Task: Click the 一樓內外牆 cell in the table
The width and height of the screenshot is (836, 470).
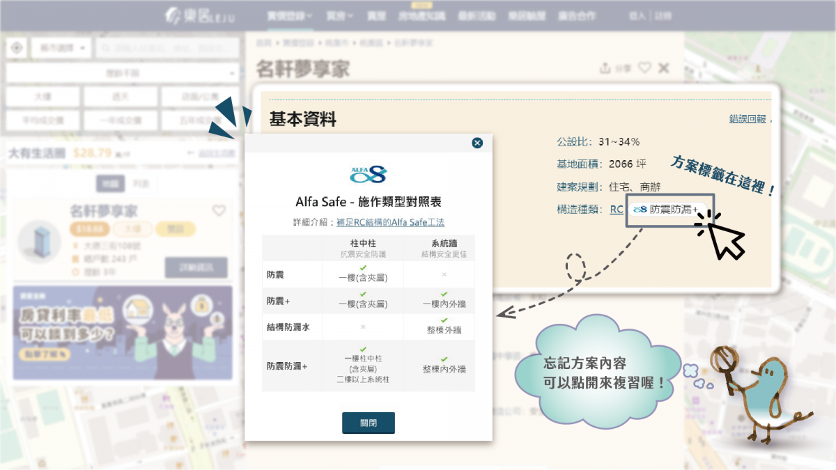Action: coord(444,304)
